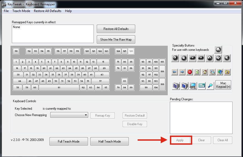Click the Clear All button
The image size is (243, 157).
coord(223,140)
